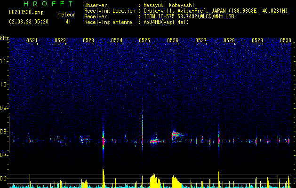The width and height of the screenshot is (296, 188).
Task: Click the 0528 time marker
Action: pyautogui.click(x=229, y=40)
